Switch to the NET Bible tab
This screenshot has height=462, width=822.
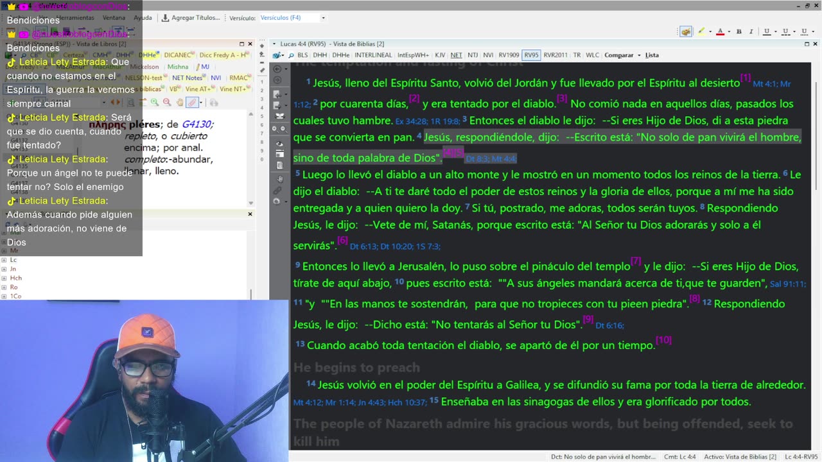(456, 55)
